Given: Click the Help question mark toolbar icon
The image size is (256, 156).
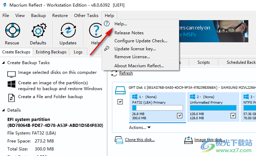Looking at the screenshot, I should [96, 30].
